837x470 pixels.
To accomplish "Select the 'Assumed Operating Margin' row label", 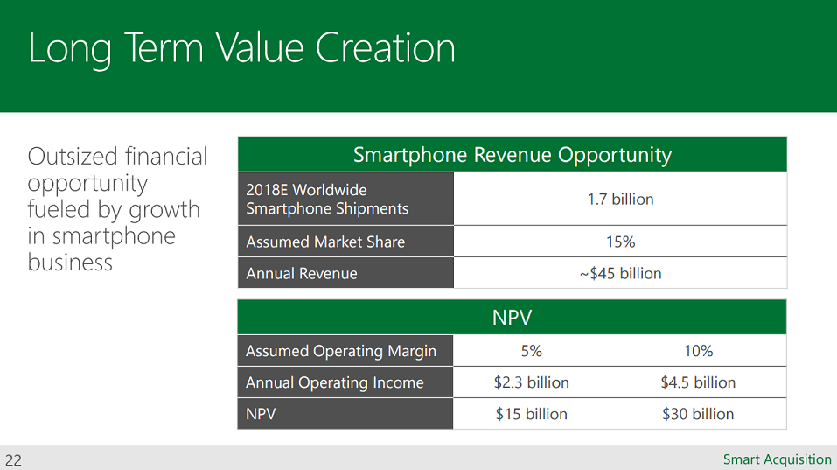I will (340, 351).
